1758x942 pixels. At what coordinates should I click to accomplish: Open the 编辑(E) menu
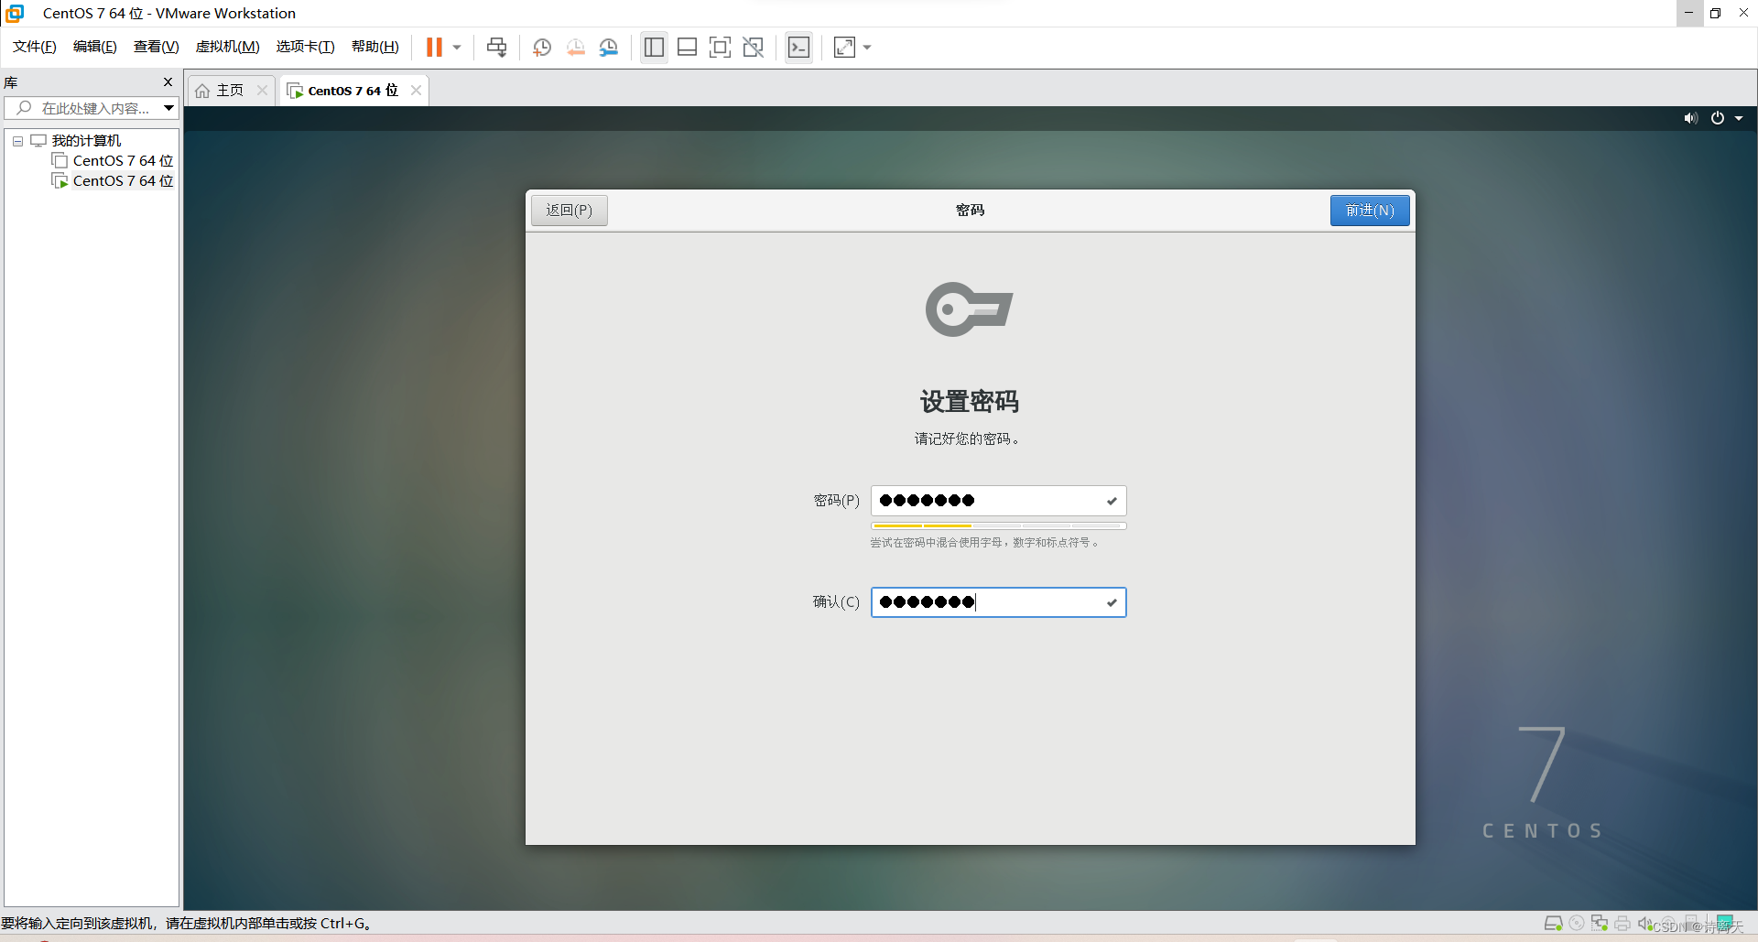pyautogui.click(x=95, y=47)
